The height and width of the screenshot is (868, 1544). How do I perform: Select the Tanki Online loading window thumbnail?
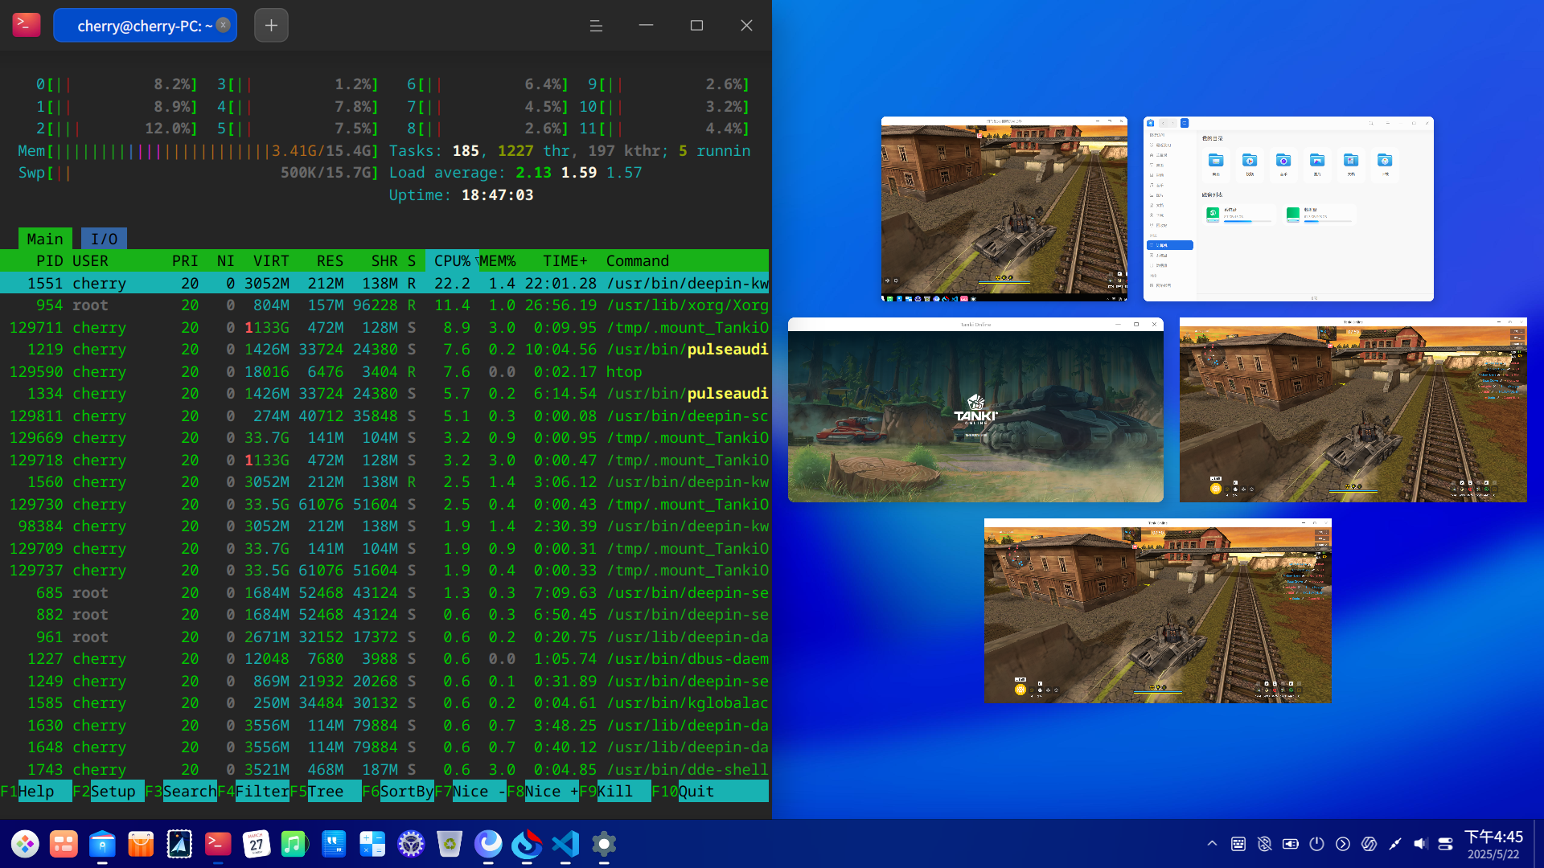975,410
